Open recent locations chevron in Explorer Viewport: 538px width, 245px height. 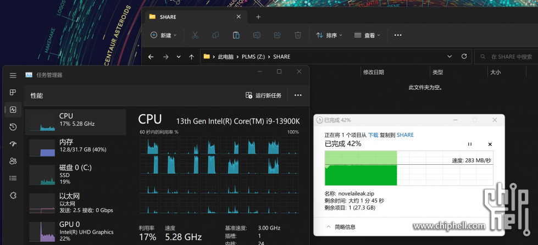point(179,57)
